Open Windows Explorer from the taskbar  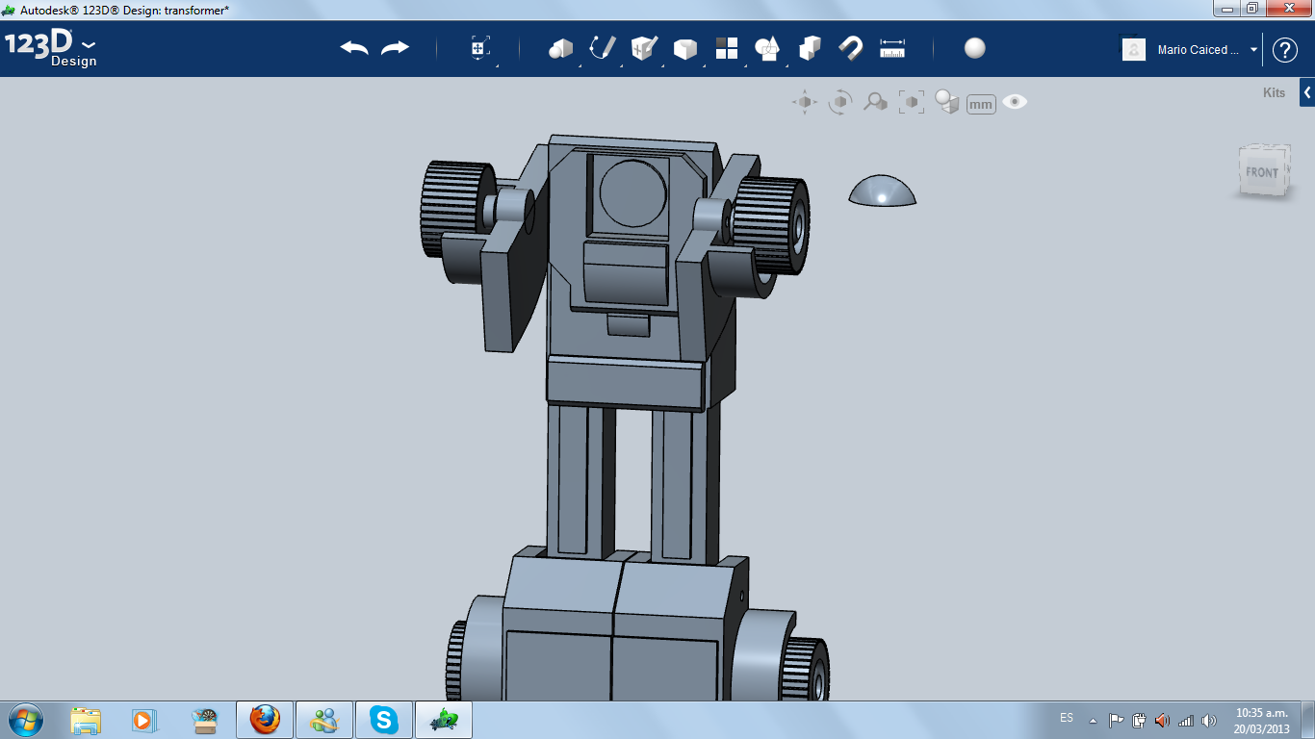86,720
